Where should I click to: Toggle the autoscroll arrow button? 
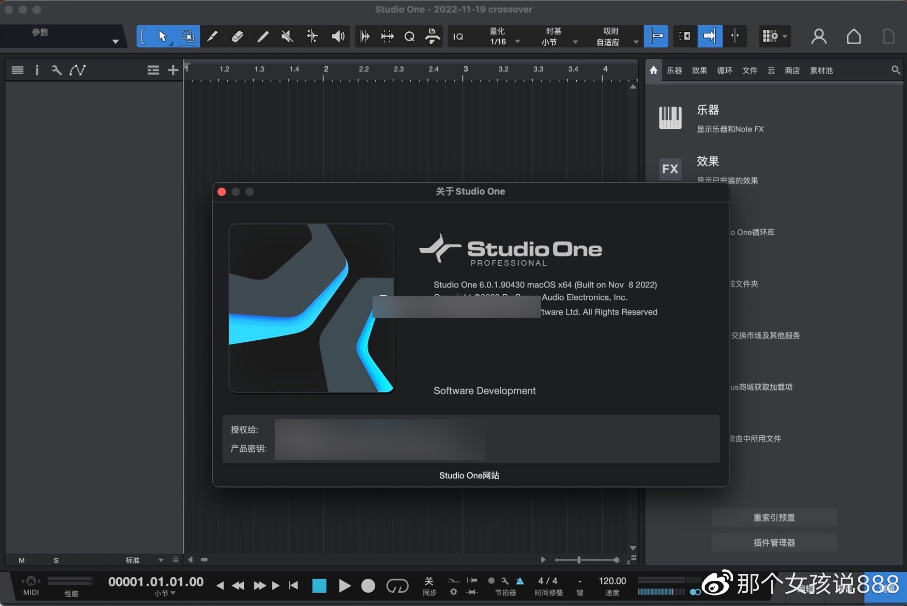[710, 36]
